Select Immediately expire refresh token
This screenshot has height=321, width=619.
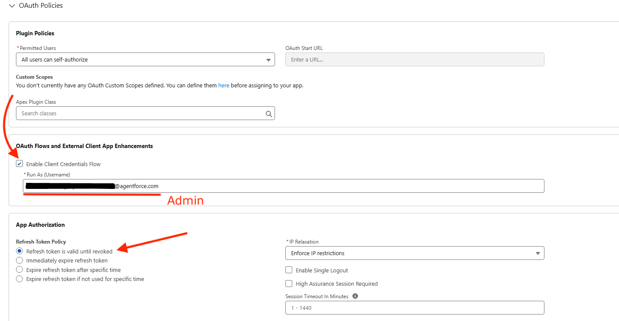coord(19,260)
